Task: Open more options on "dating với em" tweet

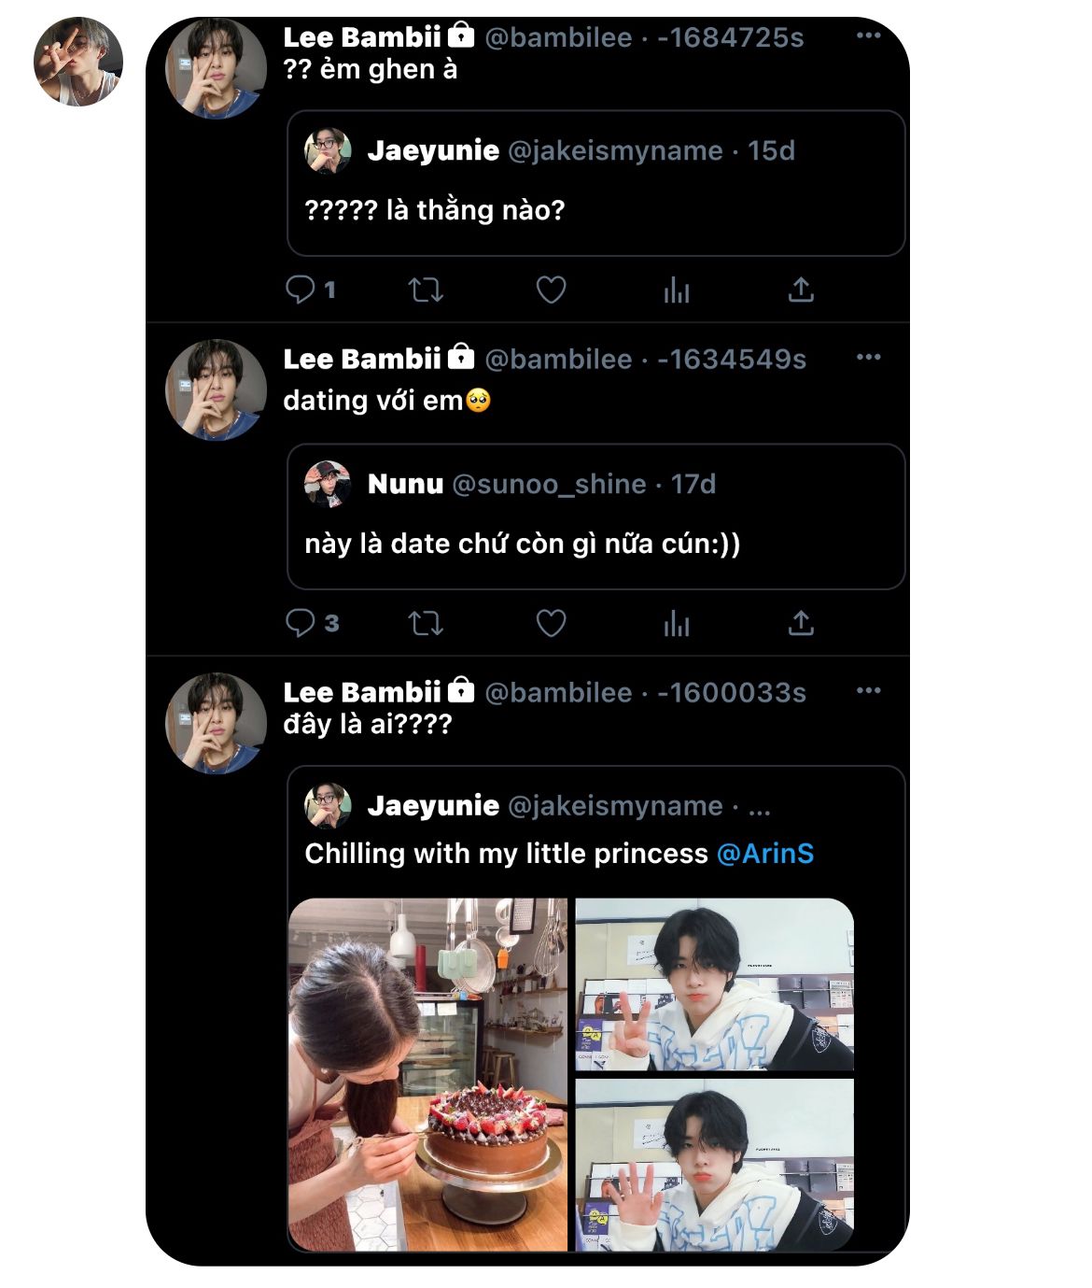Action: tap(868, 357)
